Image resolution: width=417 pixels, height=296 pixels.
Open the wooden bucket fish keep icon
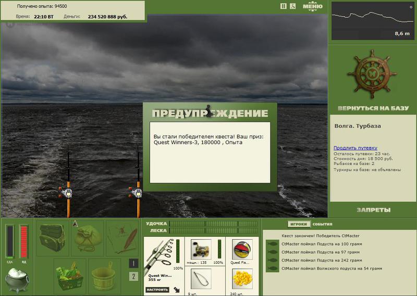pyautogui.click(x=104, y=276)
